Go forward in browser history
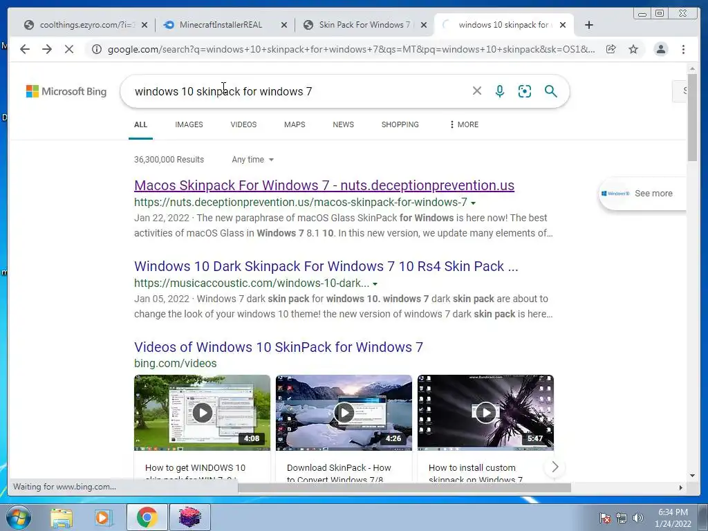This screenshot has height=531, width=708. [47, 49]
